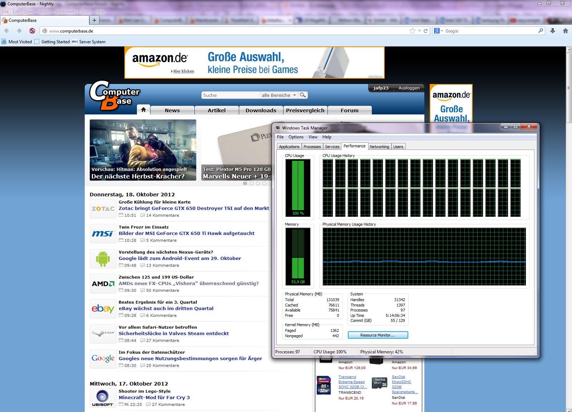Open URL bar history dropdown arrow
Viewport: 572px width, 412px height.
(x=419, y=31)
